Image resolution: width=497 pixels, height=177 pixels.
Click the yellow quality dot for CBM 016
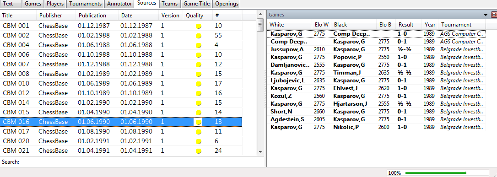199,122
